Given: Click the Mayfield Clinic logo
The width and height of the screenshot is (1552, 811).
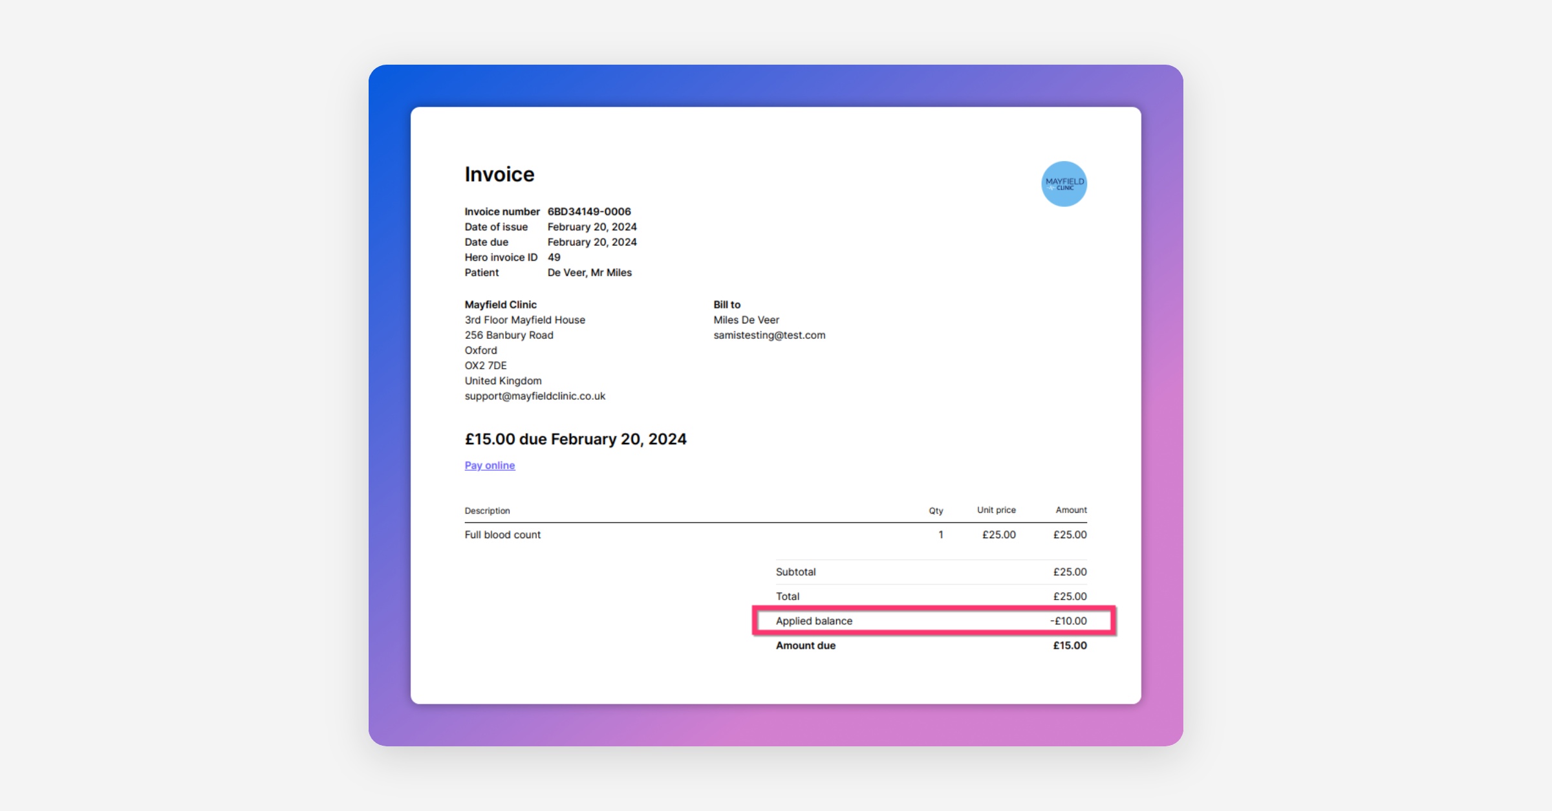Looking at the screenshot, I should (1064, 184).
